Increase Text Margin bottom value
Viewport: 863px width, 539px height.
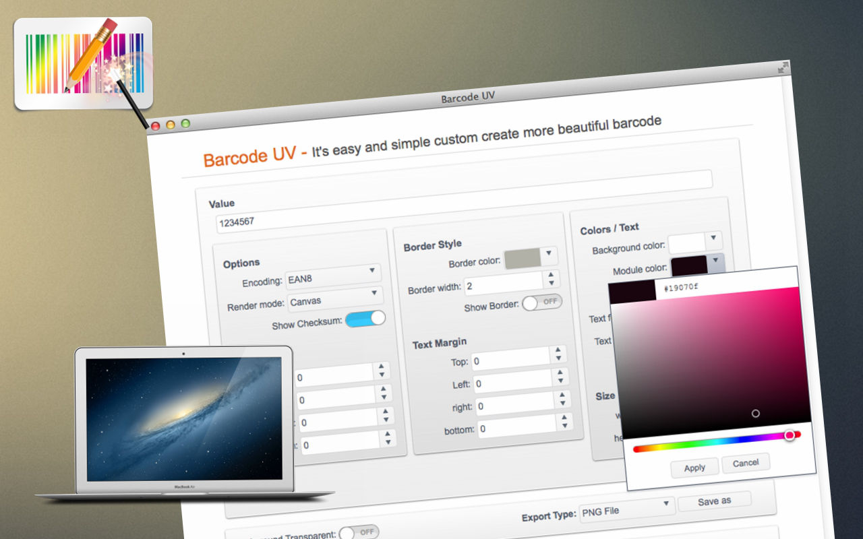[565, 418]
